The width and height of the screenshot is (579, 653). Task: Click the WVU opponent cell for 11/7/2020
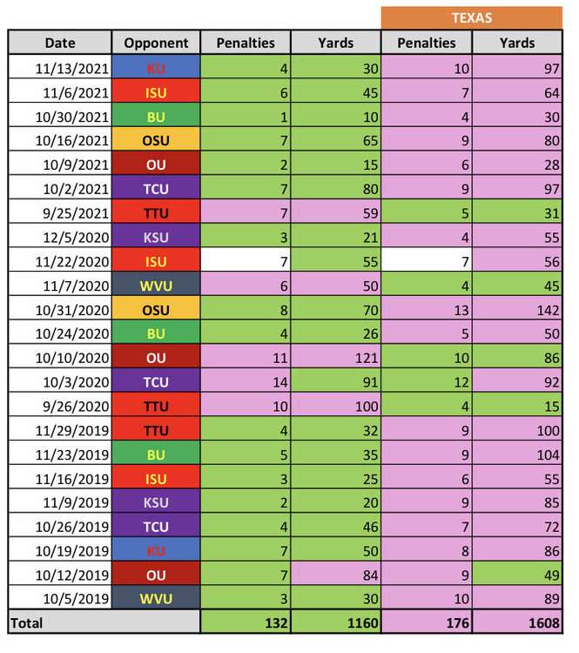click(x=157, y=284)
